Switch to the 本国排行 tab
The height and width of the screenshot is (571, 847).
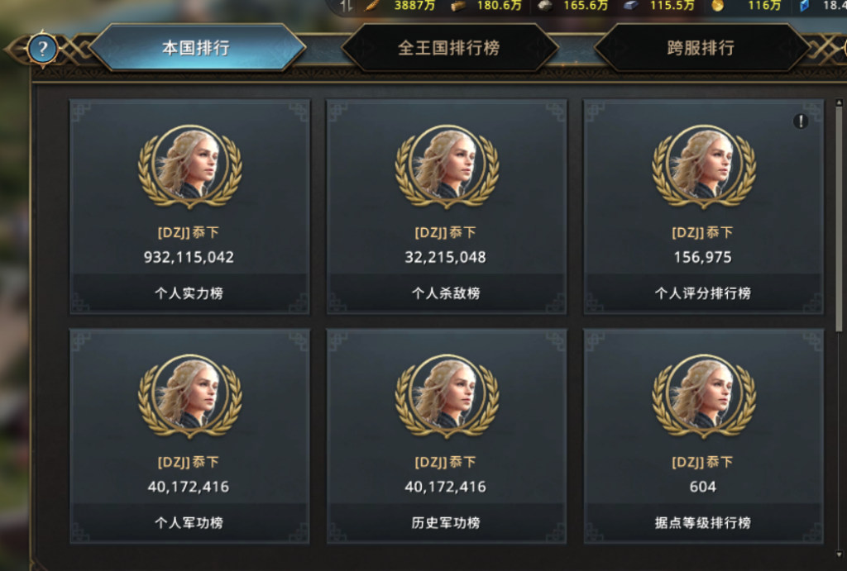point(197,48)
